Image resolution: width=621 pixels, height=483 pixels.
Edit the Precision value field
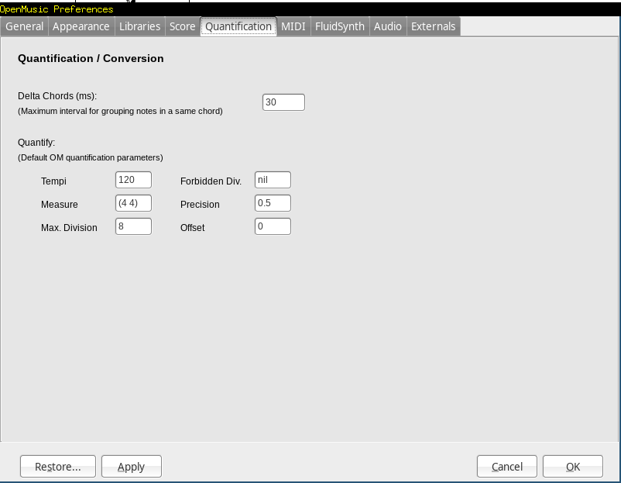[273, 203]
